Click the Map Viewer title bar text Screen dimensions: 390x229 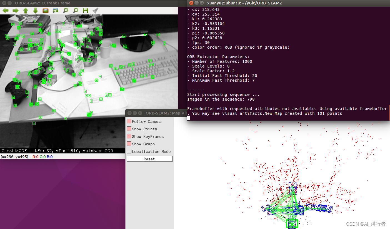(x=167, y=113)
